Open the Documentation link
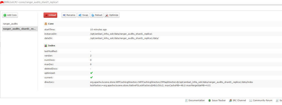 click(x=196, y=100)
